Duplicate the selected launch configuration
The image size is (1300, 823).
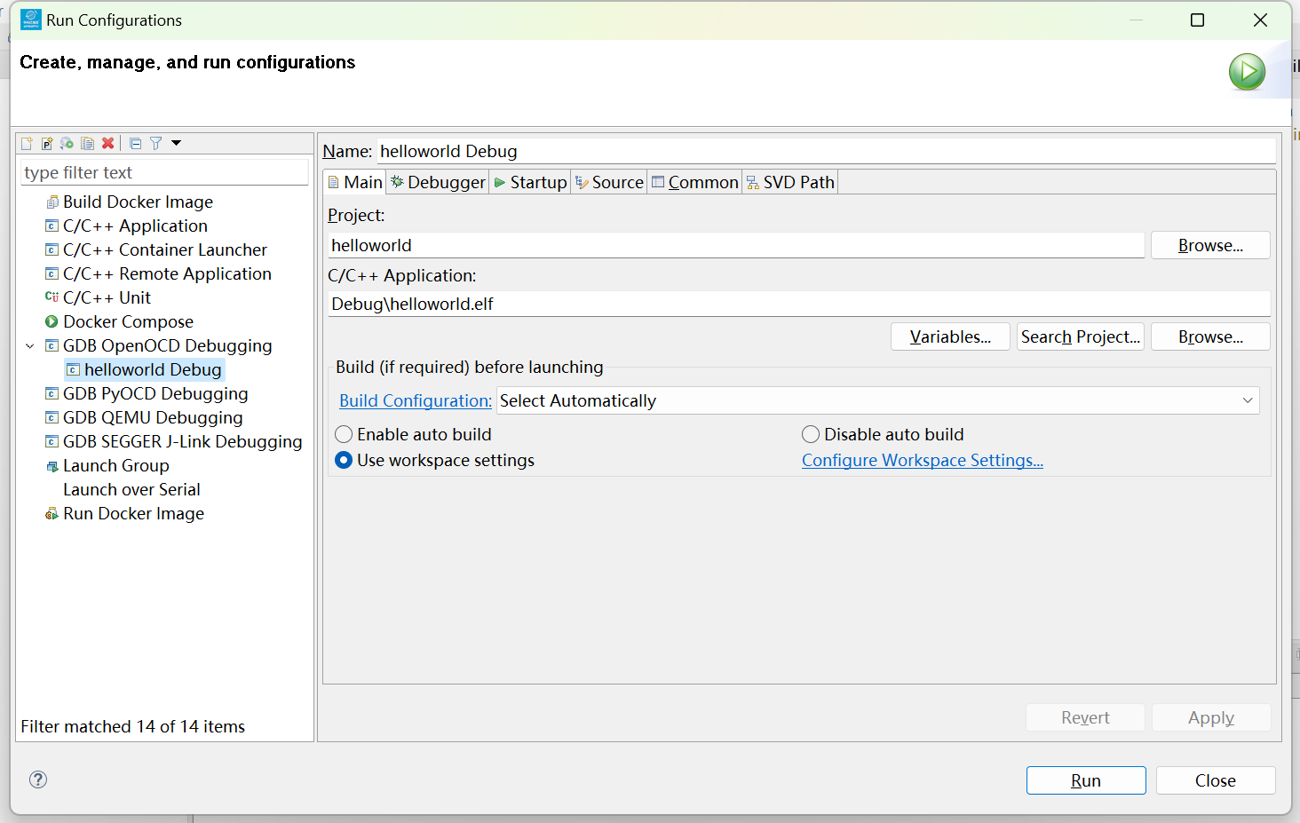[87, 143]
